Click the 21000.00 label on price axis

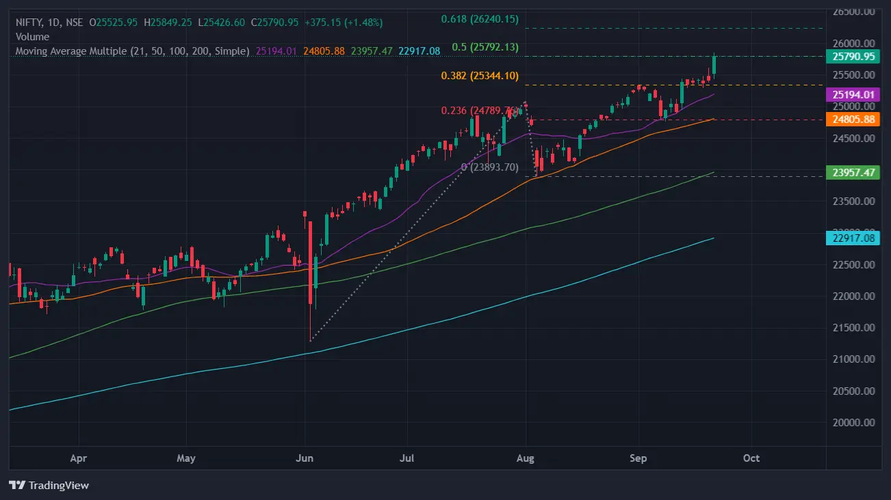[854, 359]
